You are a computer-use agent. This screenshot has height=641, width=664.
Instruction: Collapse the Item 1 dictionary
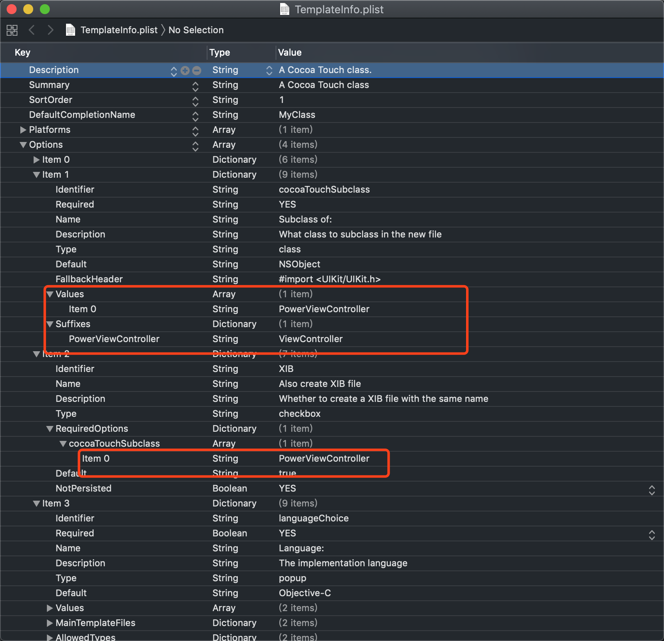pyautogui.click(x=37, y=175)
